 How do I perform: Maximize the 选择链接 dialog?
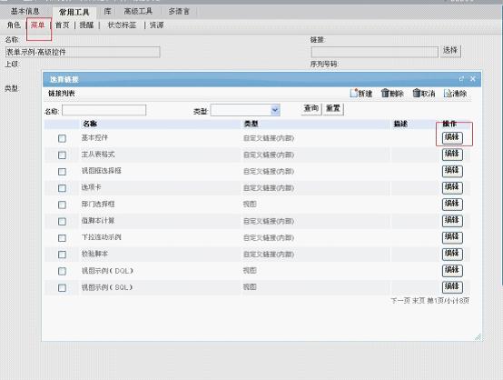pos(461,79)
